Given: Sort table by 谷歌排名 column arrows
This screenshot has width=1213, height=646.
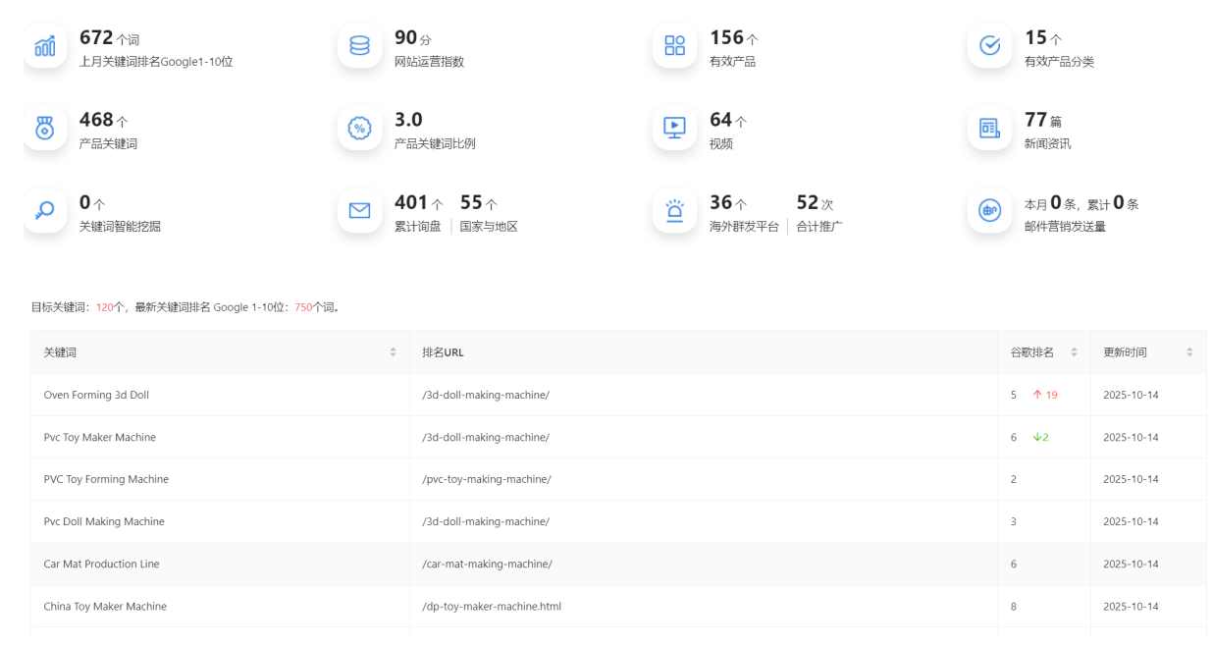Looking at the screenshot, I should tap(1074, 352).
